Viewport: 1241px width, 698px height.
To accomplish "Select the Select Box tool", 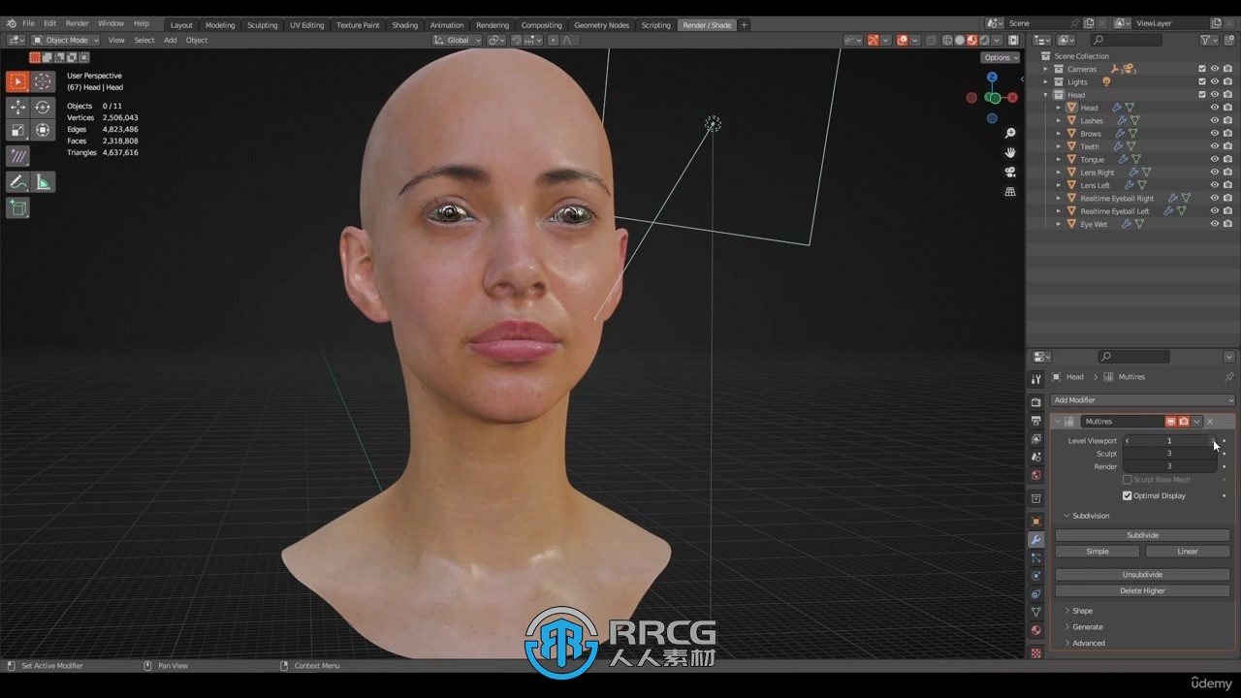I will 17,82.
